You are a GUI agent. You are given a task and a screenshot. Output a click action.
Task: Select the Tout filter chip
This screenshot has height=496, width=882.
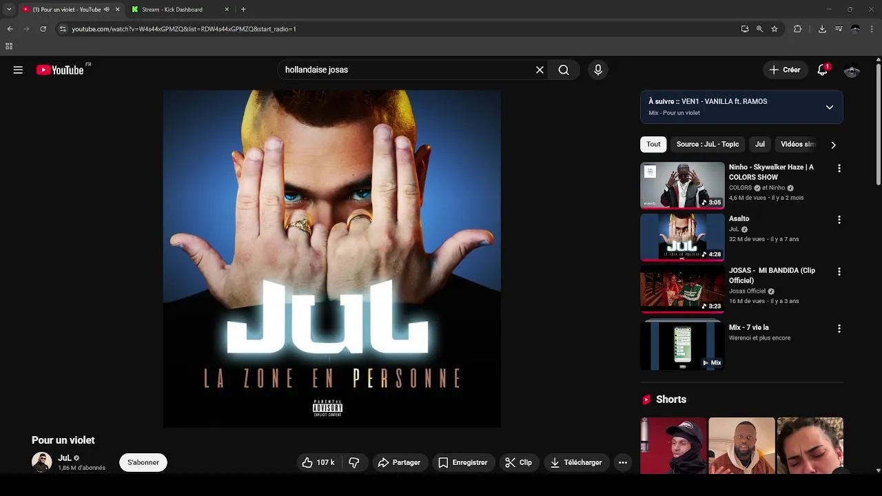tap(653, 144)
